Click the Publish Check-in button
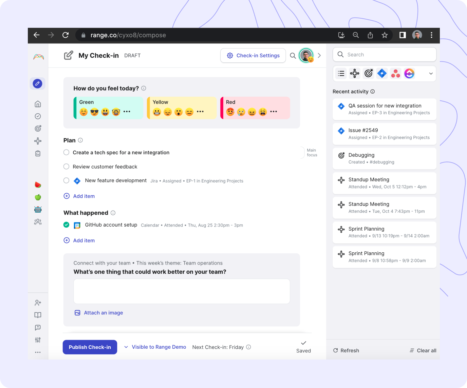 [x=90, y=347]
